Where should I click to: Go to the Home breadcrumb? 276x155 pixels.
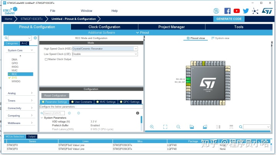pos(8,19)
